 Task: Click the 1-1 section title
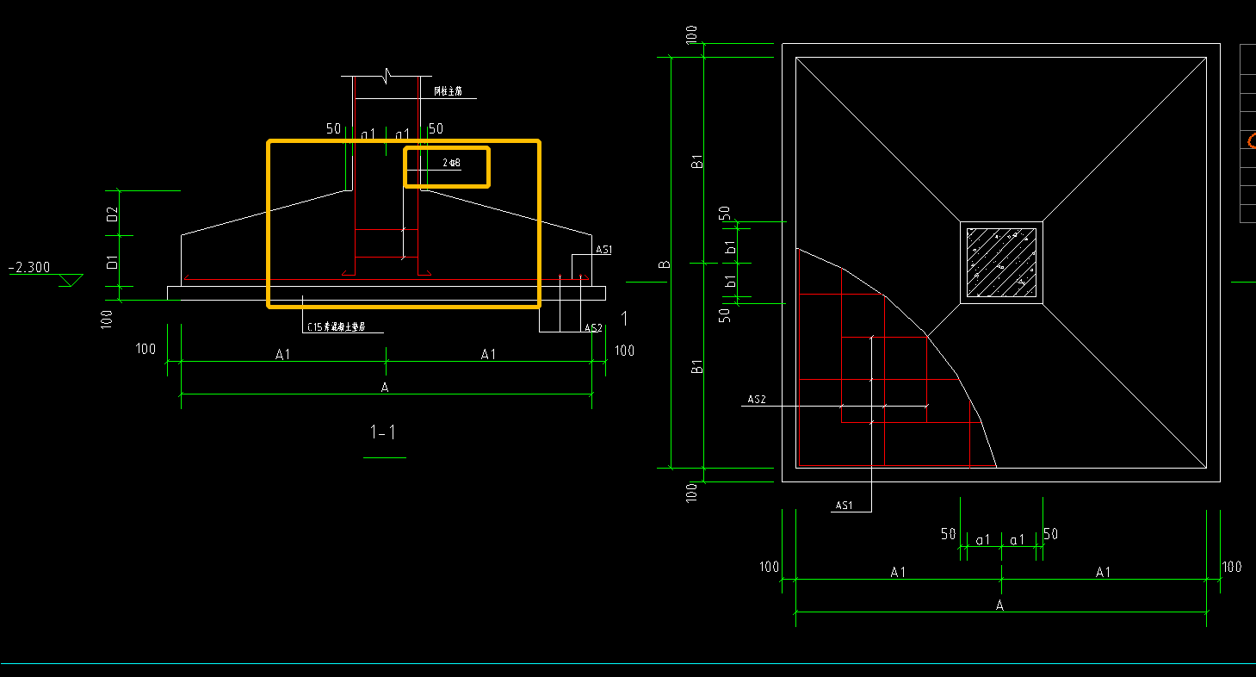click(384, 432)
